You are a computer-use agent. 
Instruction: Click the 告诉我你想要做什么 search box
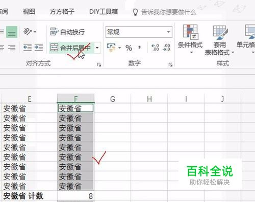pyautogui.click(x=169, y=12)
